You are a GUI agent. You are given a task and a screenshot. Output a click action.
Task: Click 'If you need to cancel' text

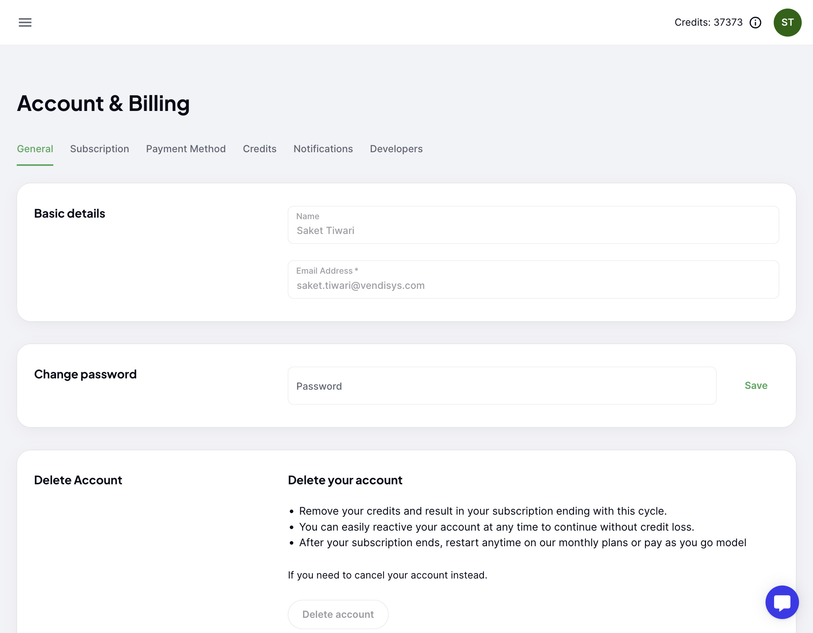387,575
